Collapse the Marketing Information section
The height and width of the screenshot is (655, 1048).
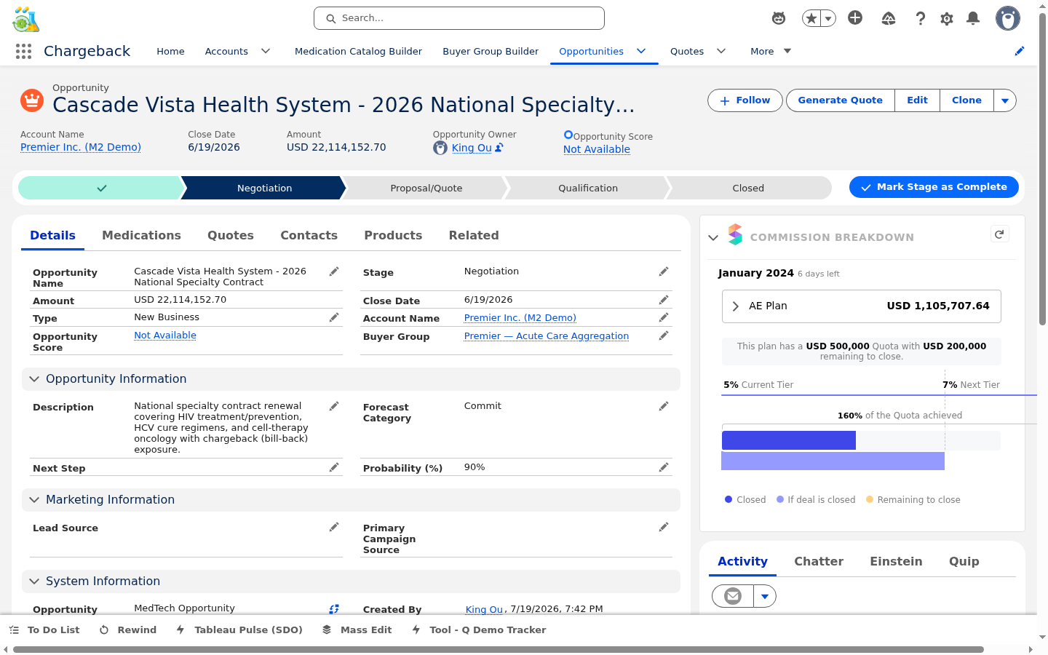(34, 500)
